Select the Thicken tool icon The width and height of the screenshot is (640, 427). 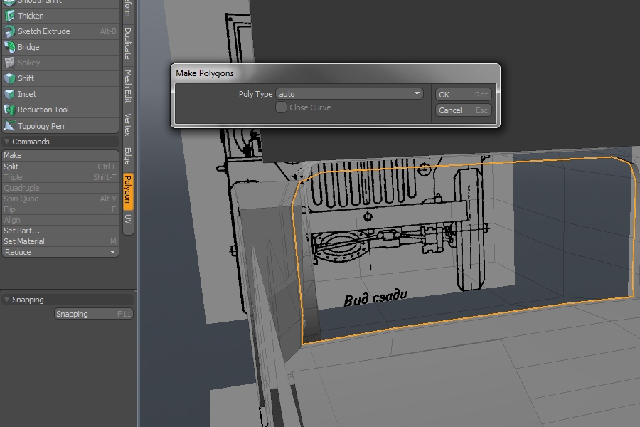(9, 16)
